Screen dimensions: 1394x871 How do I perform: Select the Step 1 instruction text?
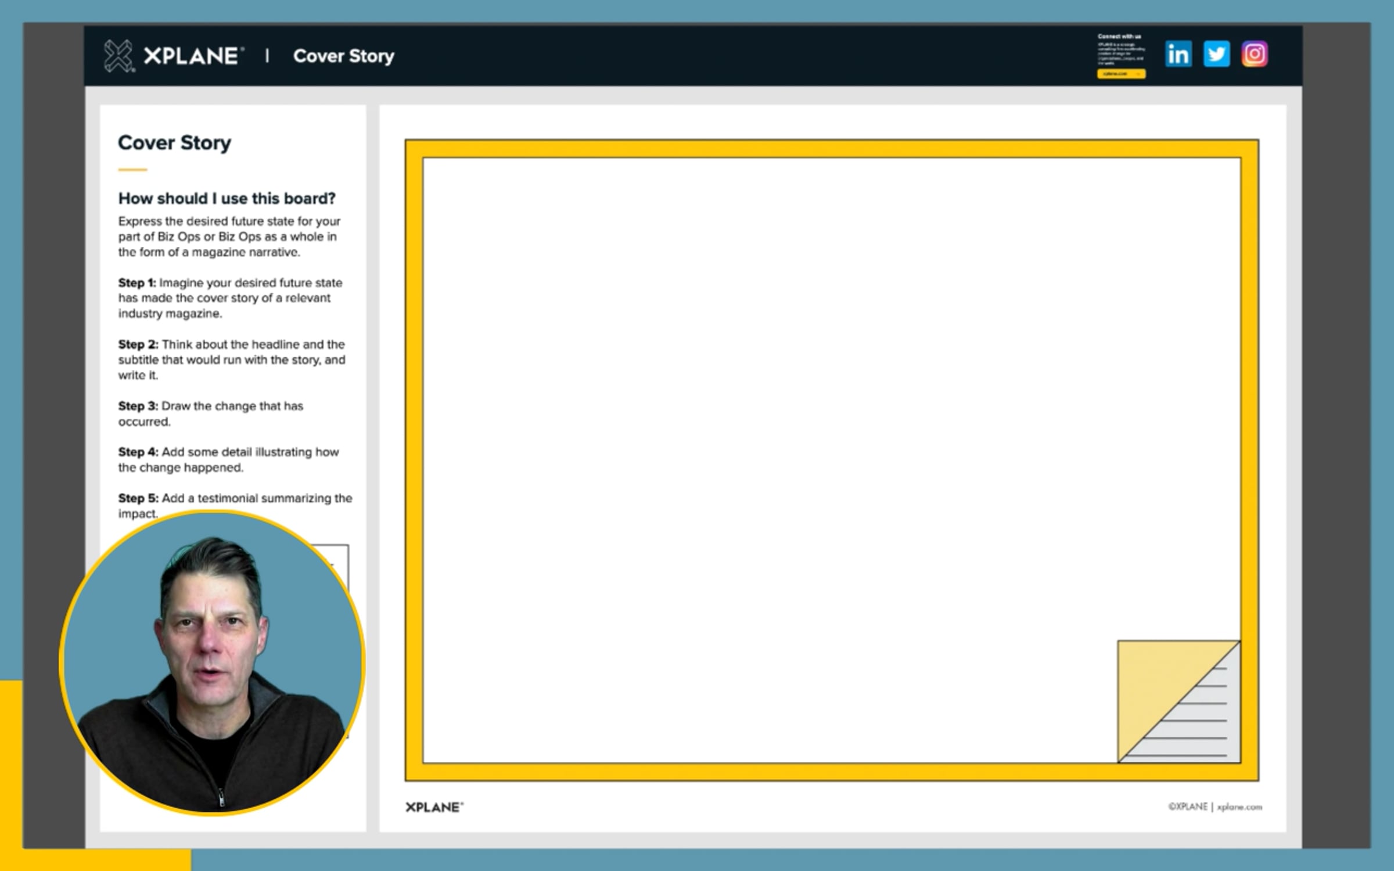tap(229, 298)
